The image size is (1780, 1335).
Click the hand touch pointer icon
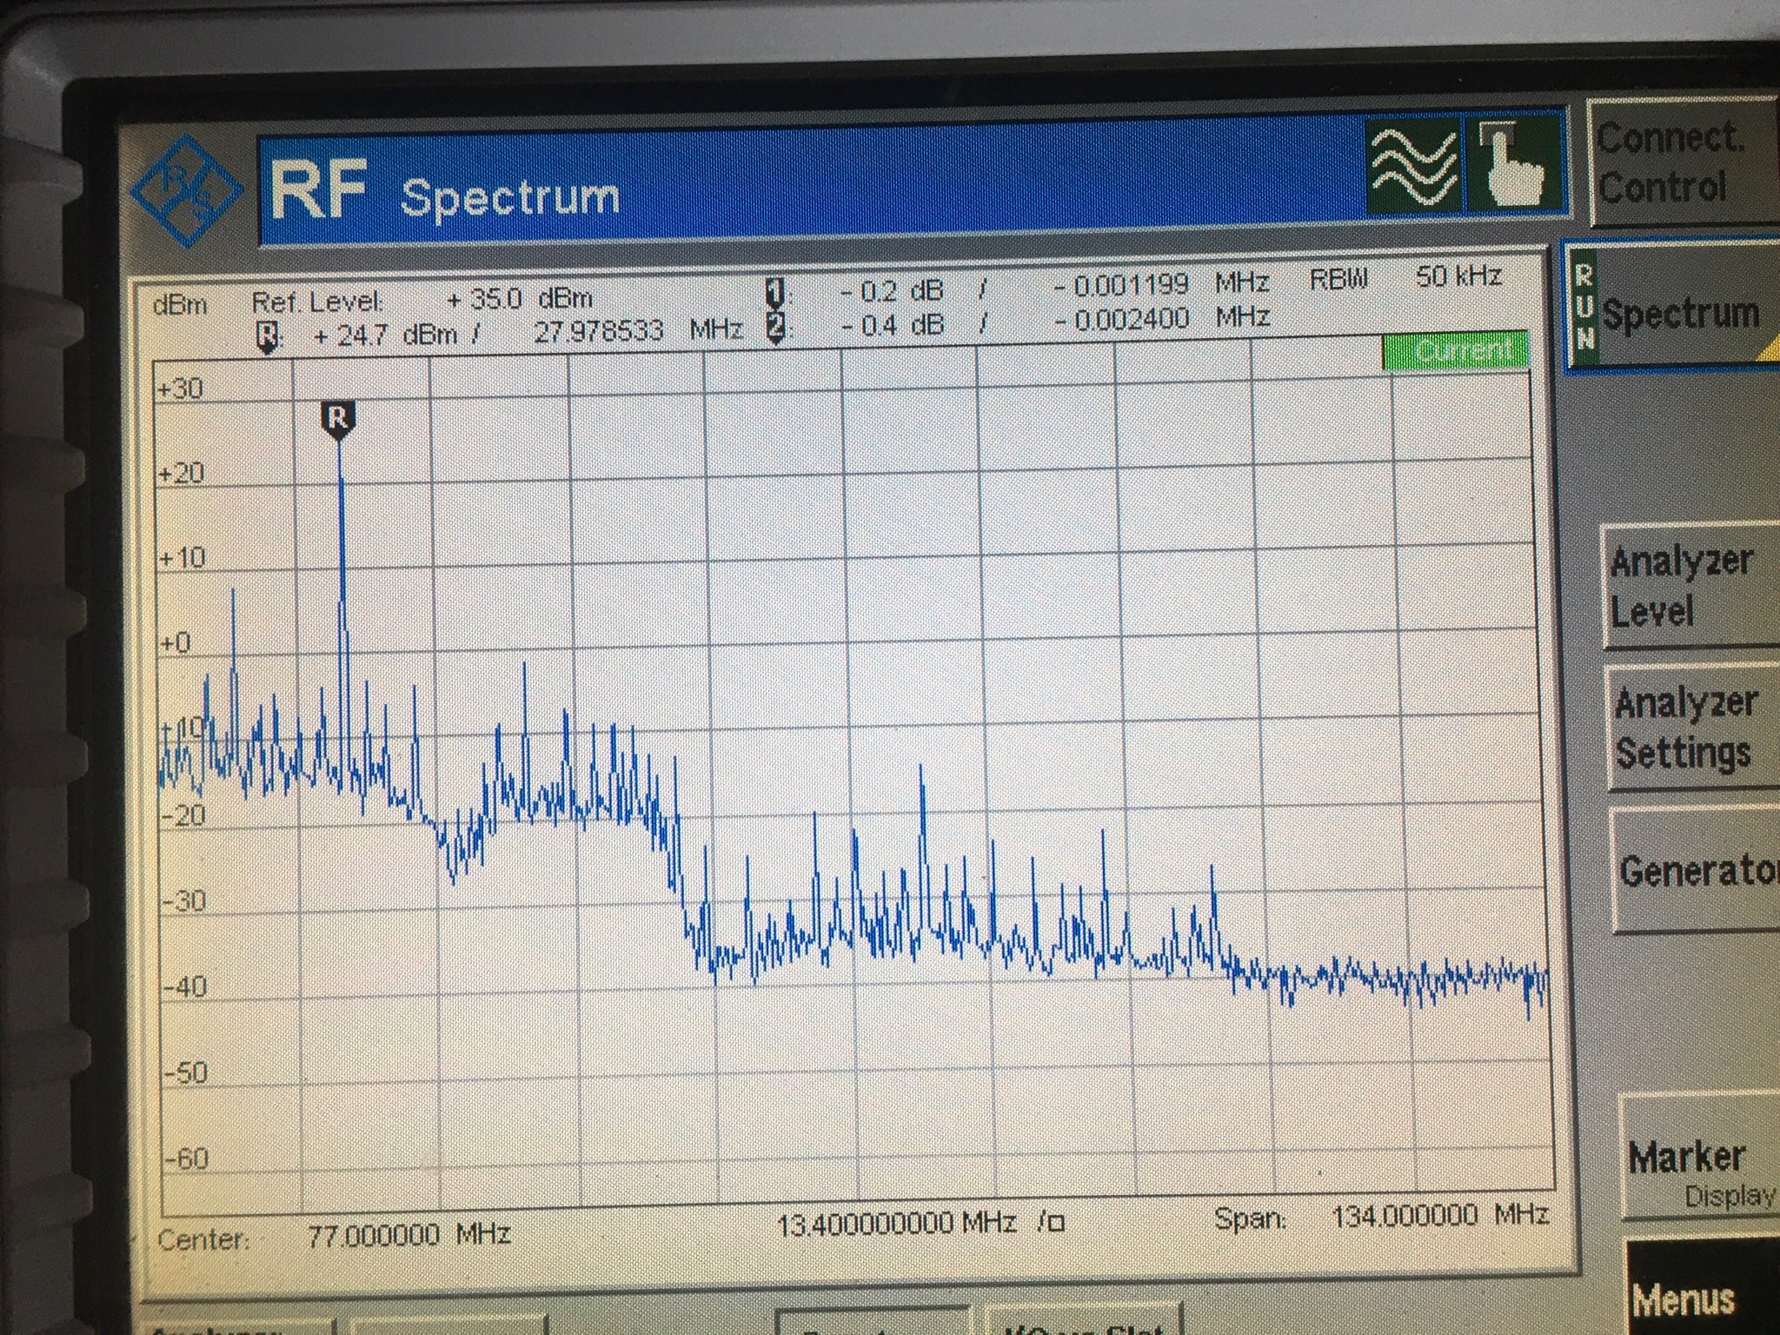[x=1515, y=163]
